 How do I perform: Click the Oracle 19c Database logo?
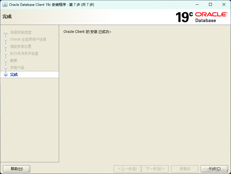[201, 17]
